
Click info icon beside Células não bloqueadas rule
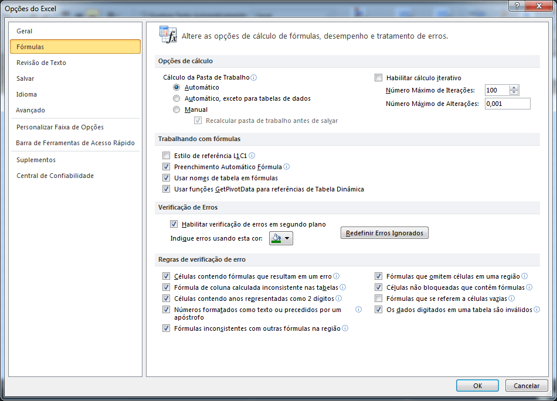pos(529,287)
